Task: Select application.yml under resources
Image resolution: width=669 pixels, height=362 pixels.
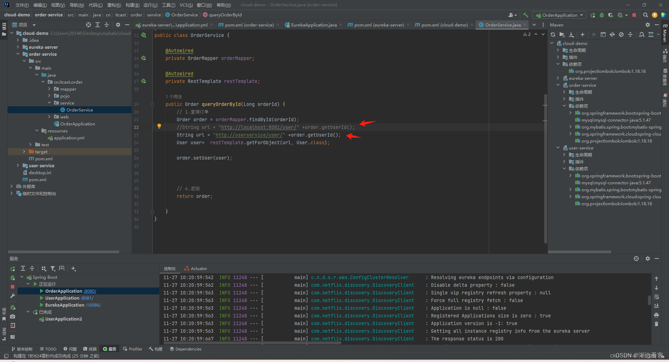Action: [69, 138]
